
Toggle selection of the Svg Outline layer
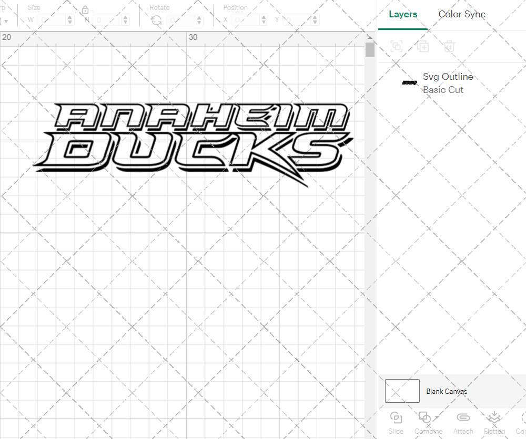[x=409, y=82]
